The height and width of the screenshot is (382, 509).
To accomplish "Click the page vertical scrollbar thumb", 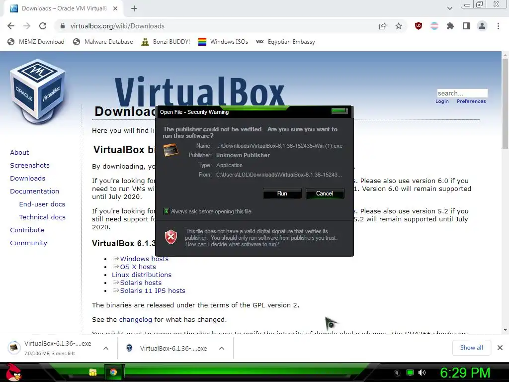I will tap(505, 104).
